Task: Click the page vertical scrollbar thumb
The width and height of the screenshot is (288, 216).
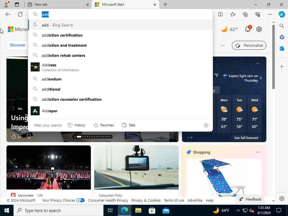Action: 273,57
